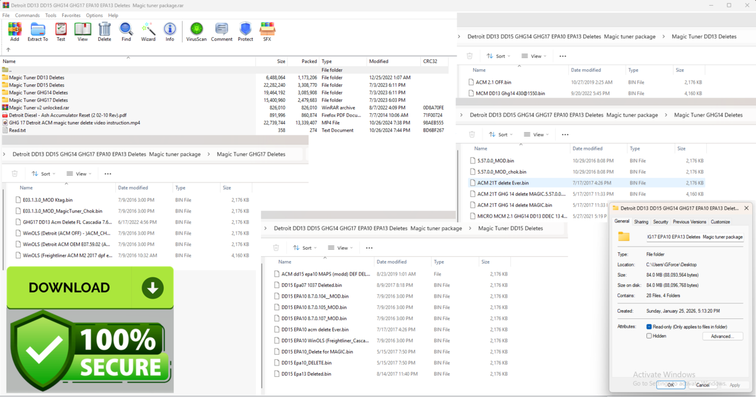
Task: Launch VirusScan from the toolbar
Action: [197, 31]
